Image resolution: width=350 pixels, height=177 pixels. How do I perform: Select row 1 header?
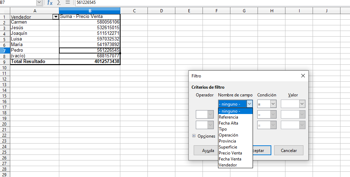[5, 17]
